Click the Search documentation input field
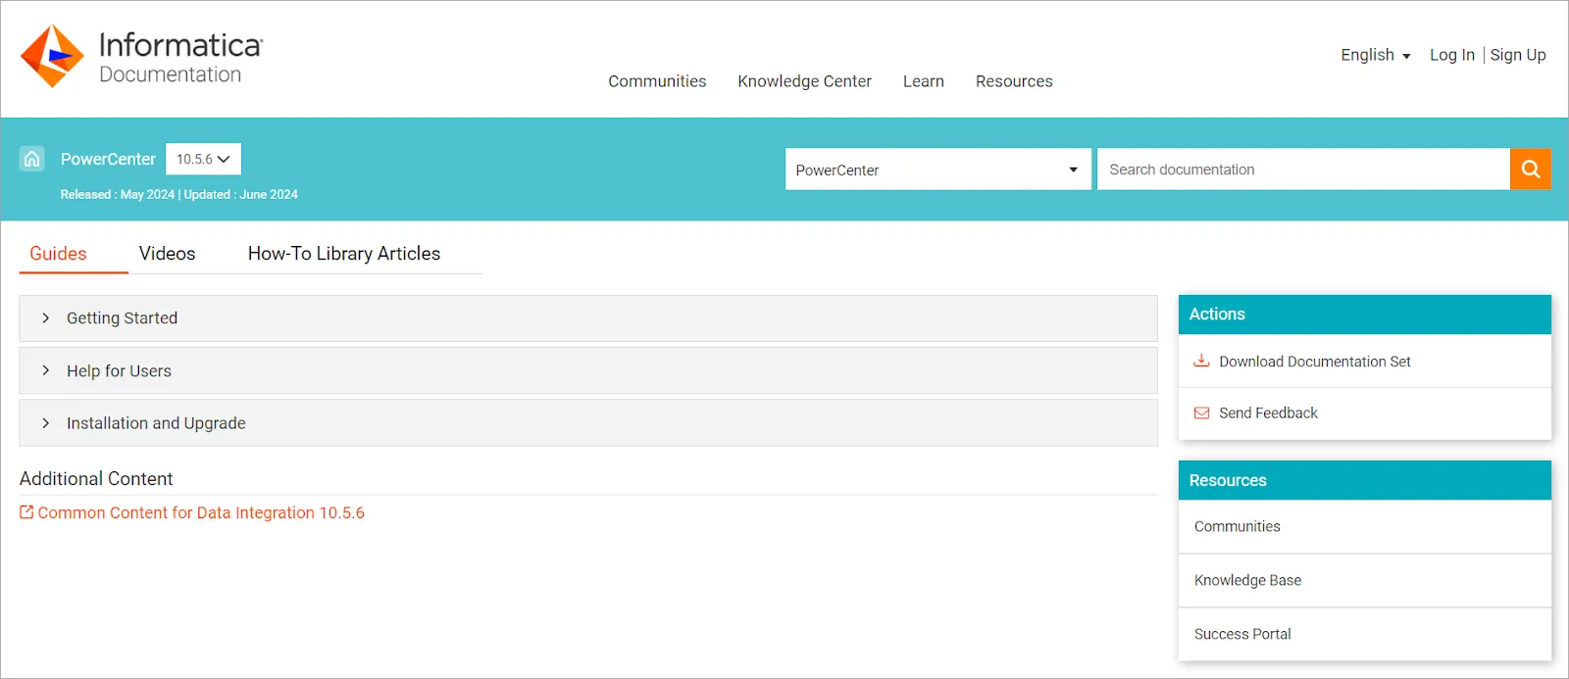The height and width of the screenshot is (679, 1569). click(1303, 170)
